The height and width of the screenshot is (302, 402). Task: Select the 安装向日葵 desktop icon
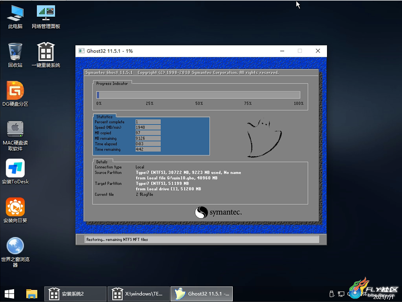point(15,210)
